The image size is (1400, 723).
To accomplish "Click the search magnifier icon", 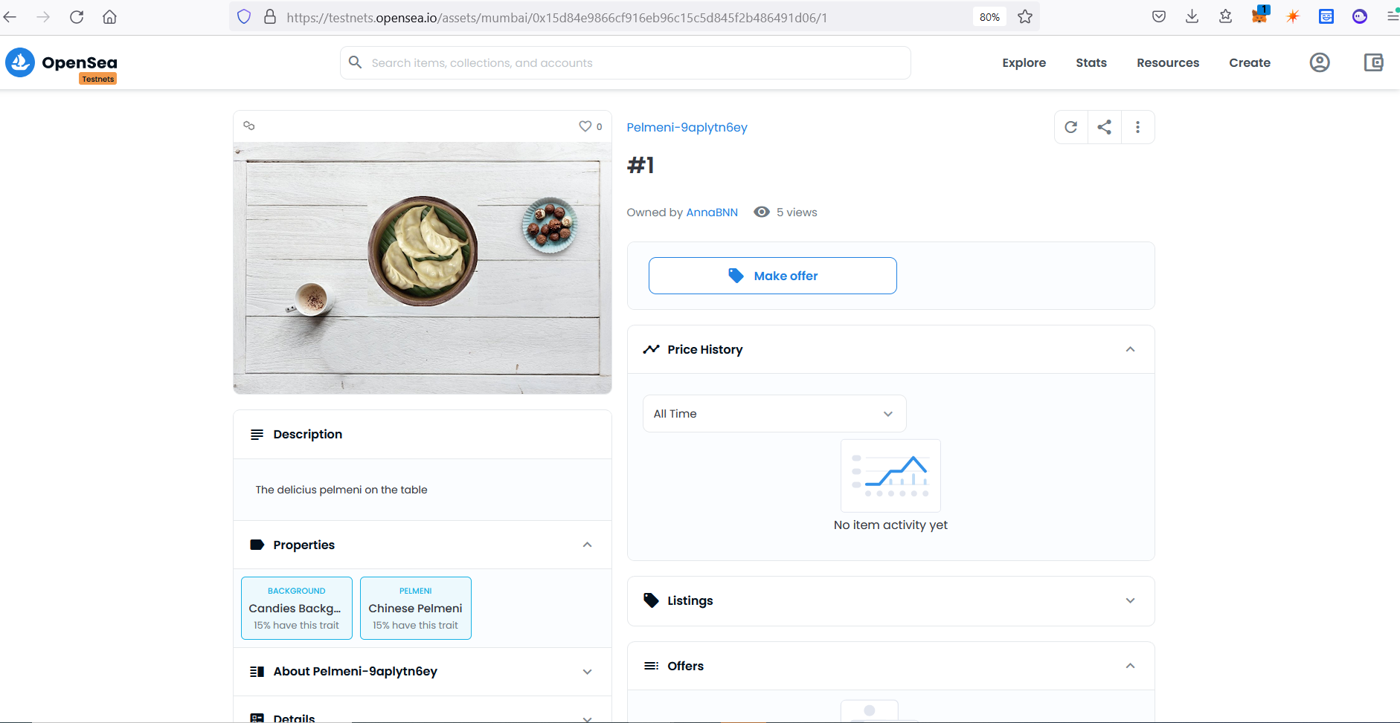I will tap(356, 62).
